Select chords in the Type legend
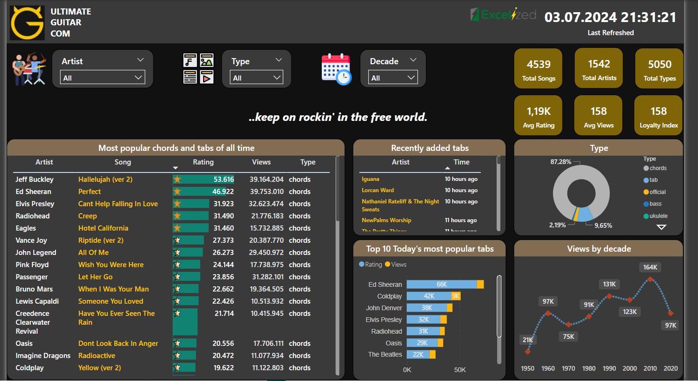 point(655,168)
